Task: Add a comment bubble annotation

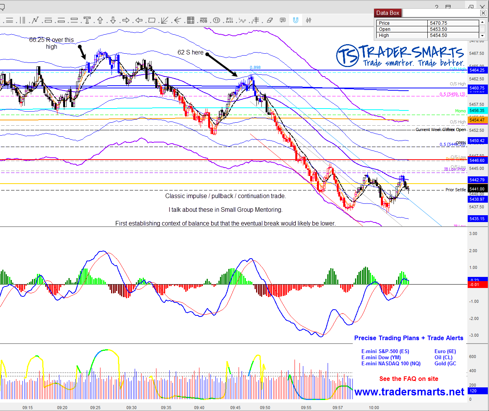Action: click(x=283, y=20)
